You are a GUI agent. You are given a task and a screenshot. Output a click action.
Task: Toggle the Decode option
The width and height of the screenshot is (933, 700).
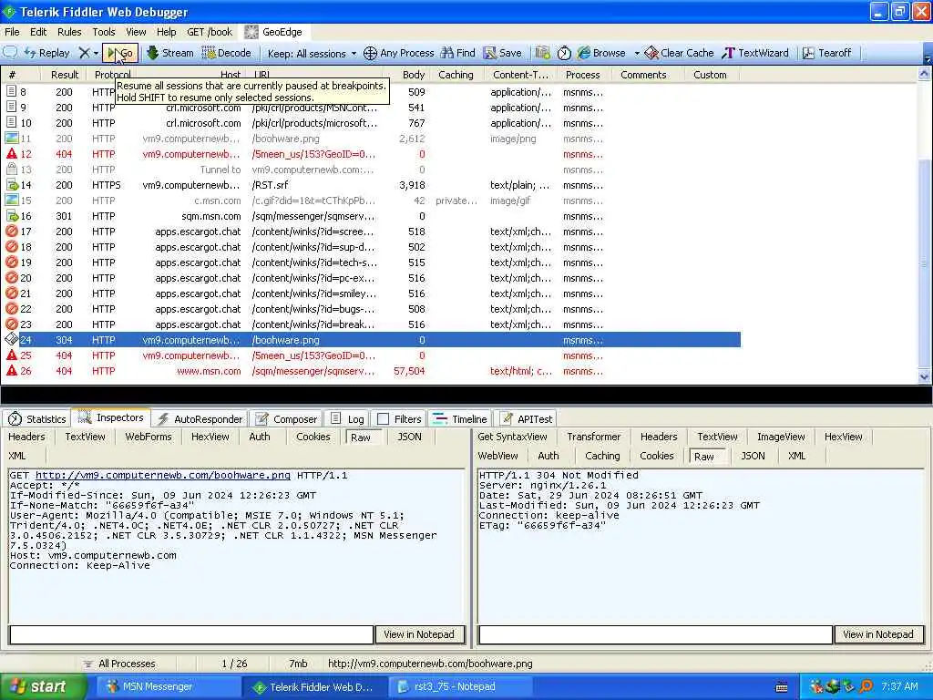point(227,53)
